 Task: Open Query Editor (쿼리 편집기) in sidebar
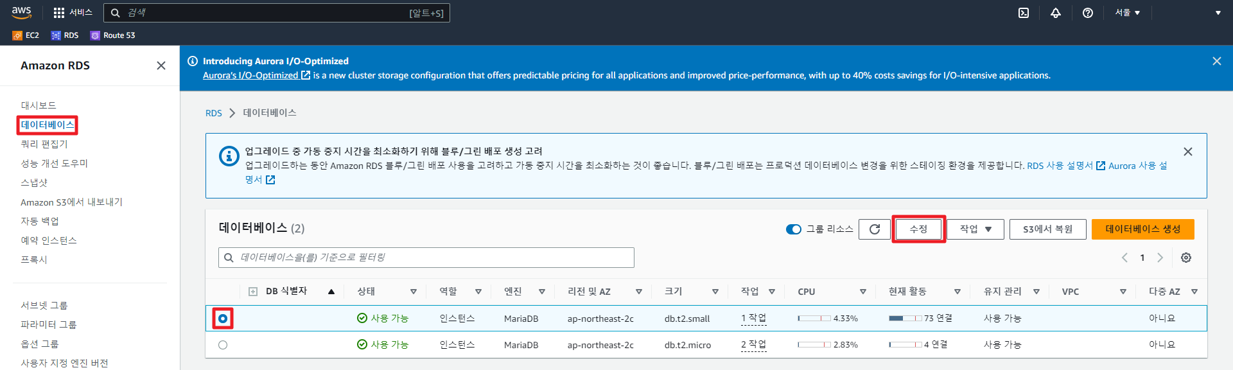click(x=44, y=144)
